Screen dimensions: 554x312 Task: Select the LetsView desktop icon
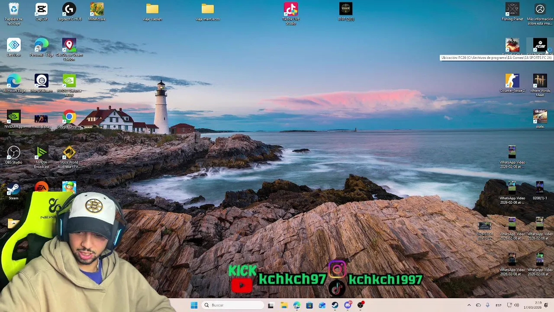14,48
